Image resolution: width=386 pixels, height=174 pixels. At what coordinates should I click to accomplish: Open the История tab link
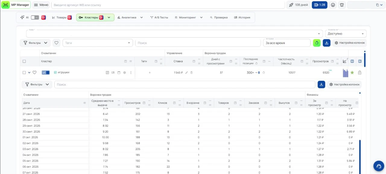click(x=242, y=17)
